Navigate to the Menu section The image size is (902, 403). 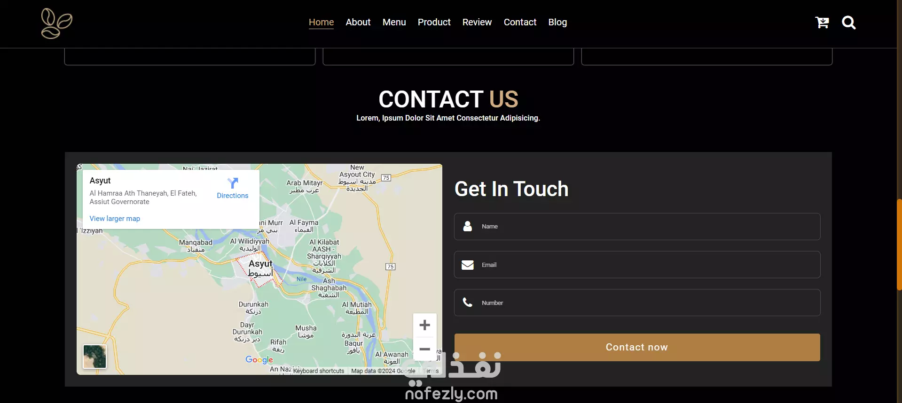pos(394,22)
